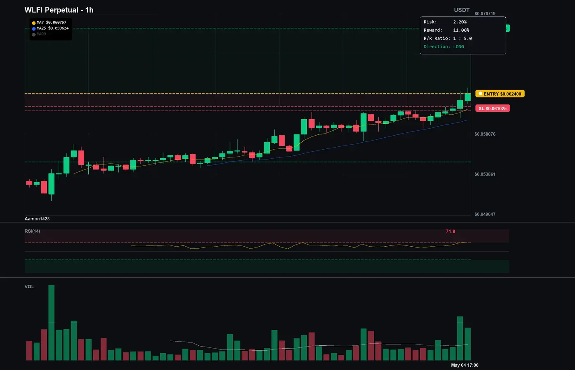575x370 pixels.
Task: Click the VOL panel label
Action: click(29, 287)
